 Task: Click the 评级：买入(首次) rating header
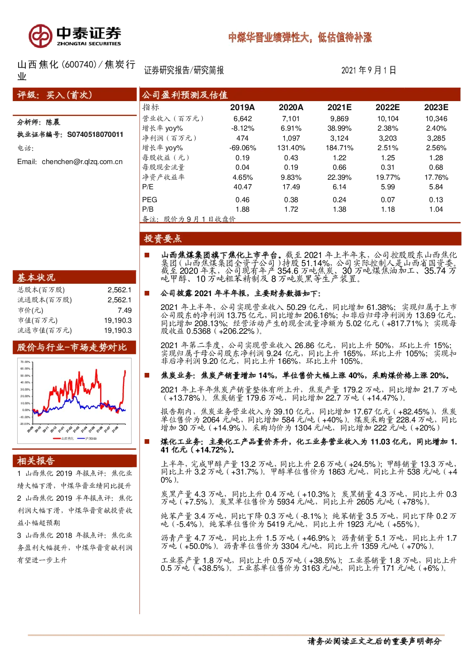tap(75, 95)
